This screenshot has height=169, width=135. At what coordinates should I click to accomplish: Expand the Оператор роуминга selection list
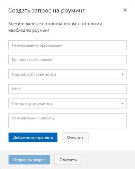(67, 103)
